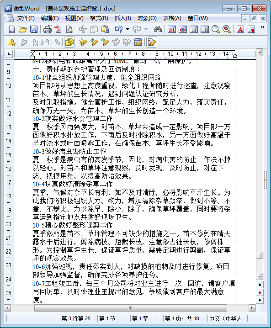Open the 表格(A) menu
271x328 pixels.
tap(172, 18)
